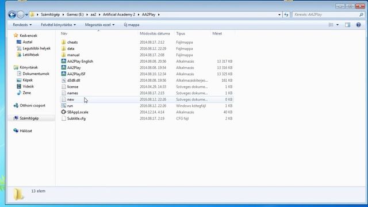Expand the arrow after Számítógép breadcrumb
The image size is (368, 207).
(63, 14)
